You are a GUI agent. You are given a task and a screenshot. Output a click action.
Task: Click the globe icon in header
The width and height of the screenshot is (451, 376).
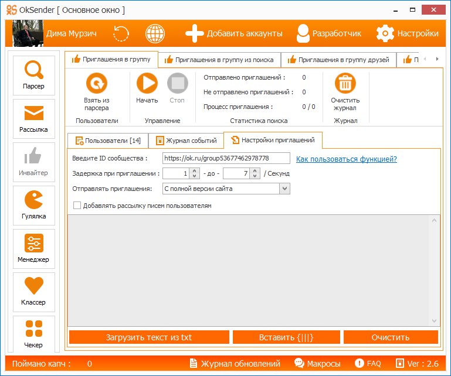155,33
